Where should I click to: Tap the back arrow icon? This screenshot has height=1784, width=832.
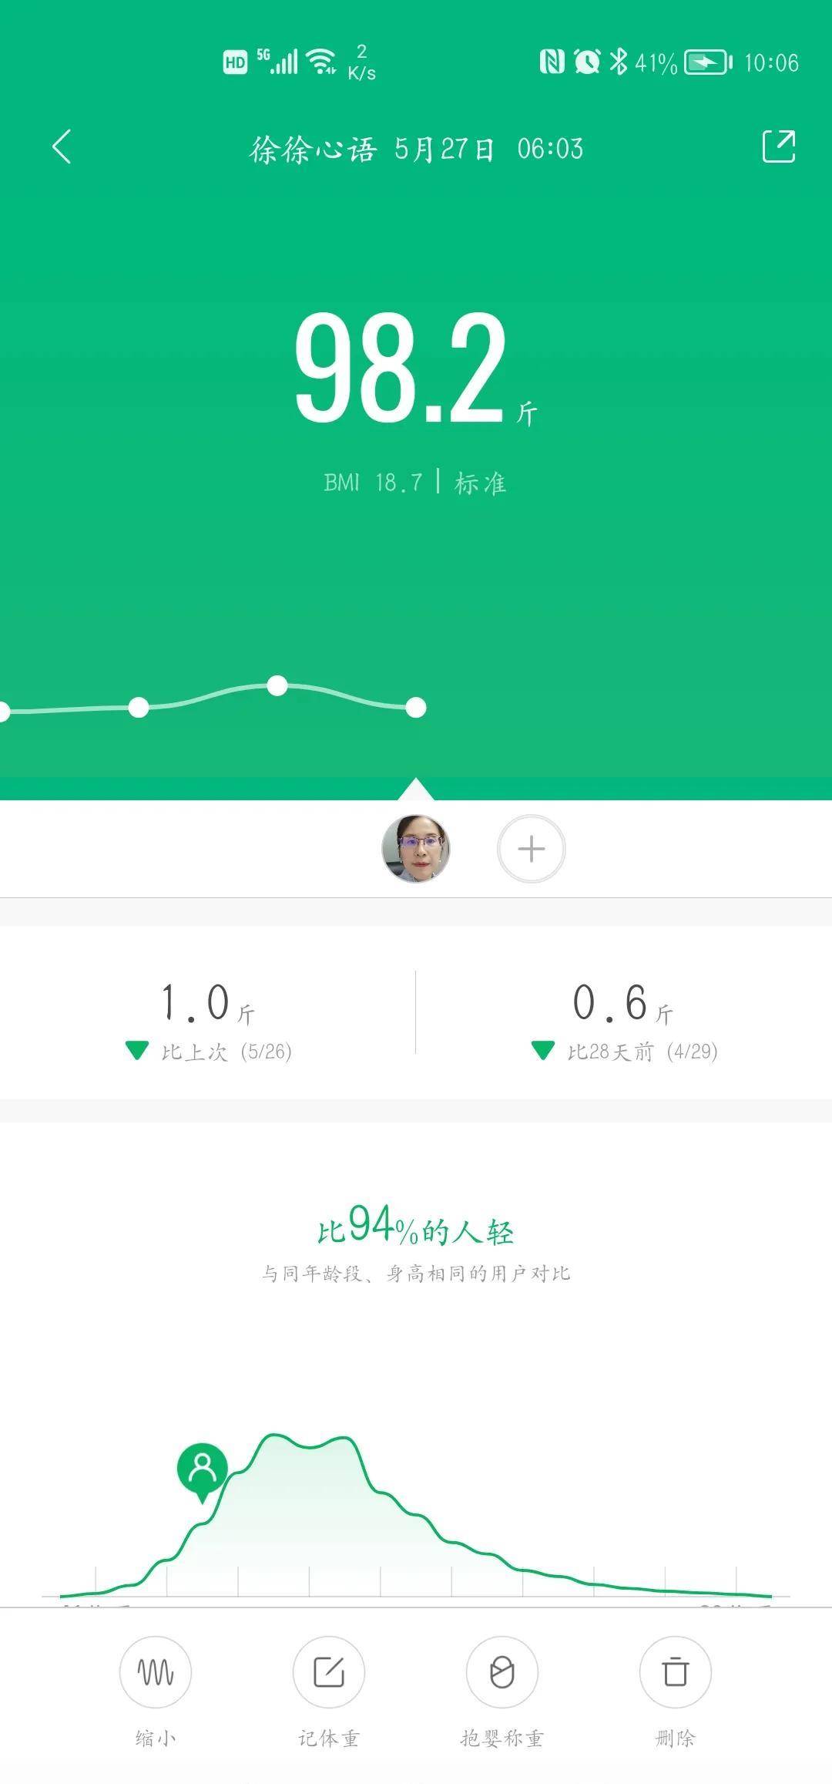(x=62, y=146)
